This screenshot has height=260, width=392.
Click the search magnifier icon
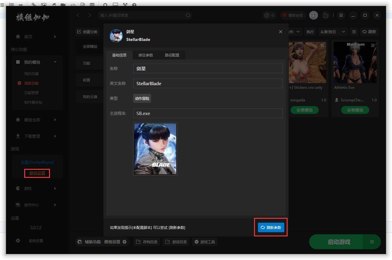coord(188,15)
